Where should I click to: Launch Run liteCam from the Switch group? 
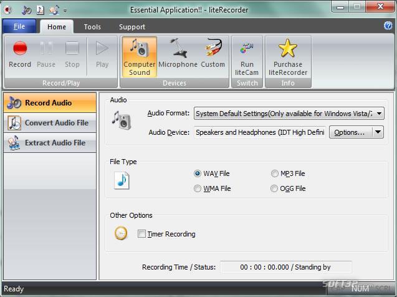click(247, 57)
